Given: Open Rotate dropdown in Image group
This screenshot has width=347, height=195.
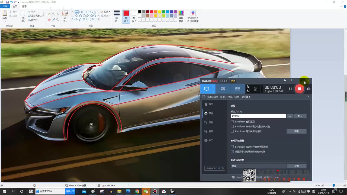Looking at the screenshot, I should 33,19.
